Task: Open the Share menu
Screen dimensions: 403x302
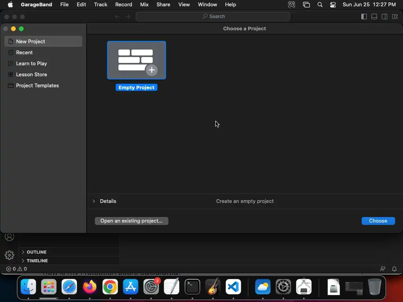Action: pos(163,4)
